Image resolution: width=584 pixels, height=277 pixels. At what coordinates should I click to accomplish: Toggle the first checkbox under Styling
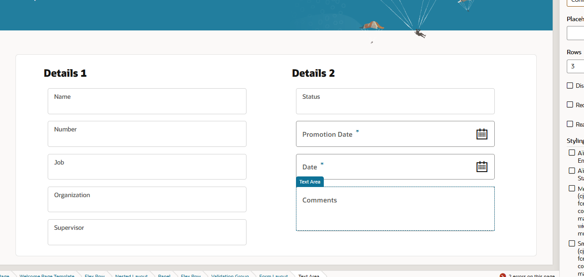pos(571,153)
